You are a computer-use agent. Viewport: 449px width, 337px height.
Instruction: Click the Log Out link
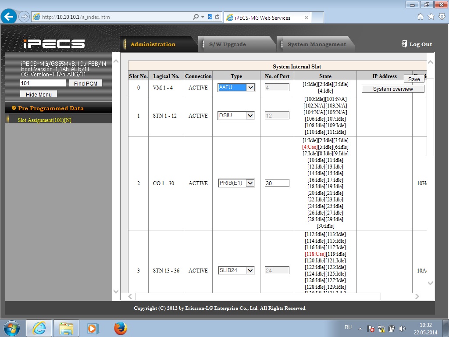tap(417, 44)
